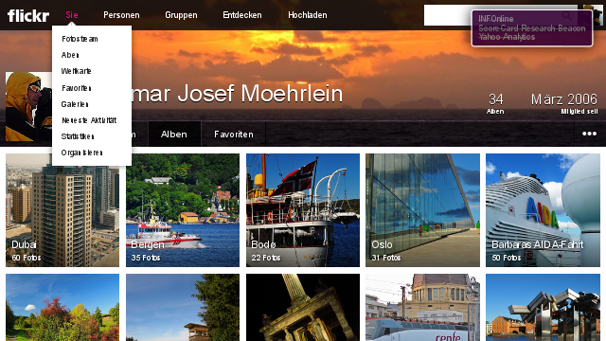Open the Gruppen menu
Image resolution: width=606 pixels, height=341 pixels.
pos(181,15)
